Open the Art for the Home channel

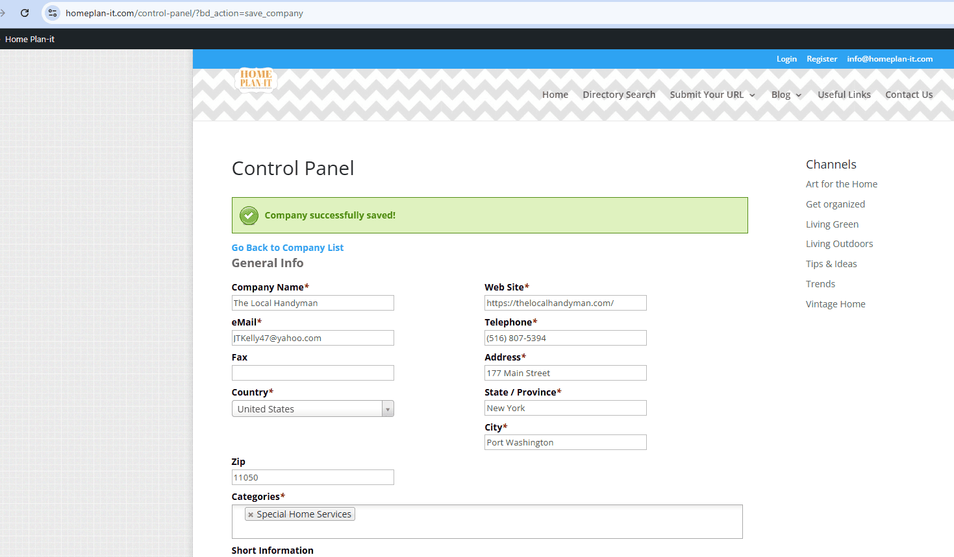pos(841,184)
